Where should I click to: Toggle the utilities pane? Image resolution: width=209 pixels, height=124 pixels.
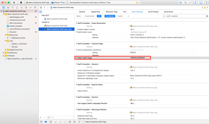tap(206, 3)
